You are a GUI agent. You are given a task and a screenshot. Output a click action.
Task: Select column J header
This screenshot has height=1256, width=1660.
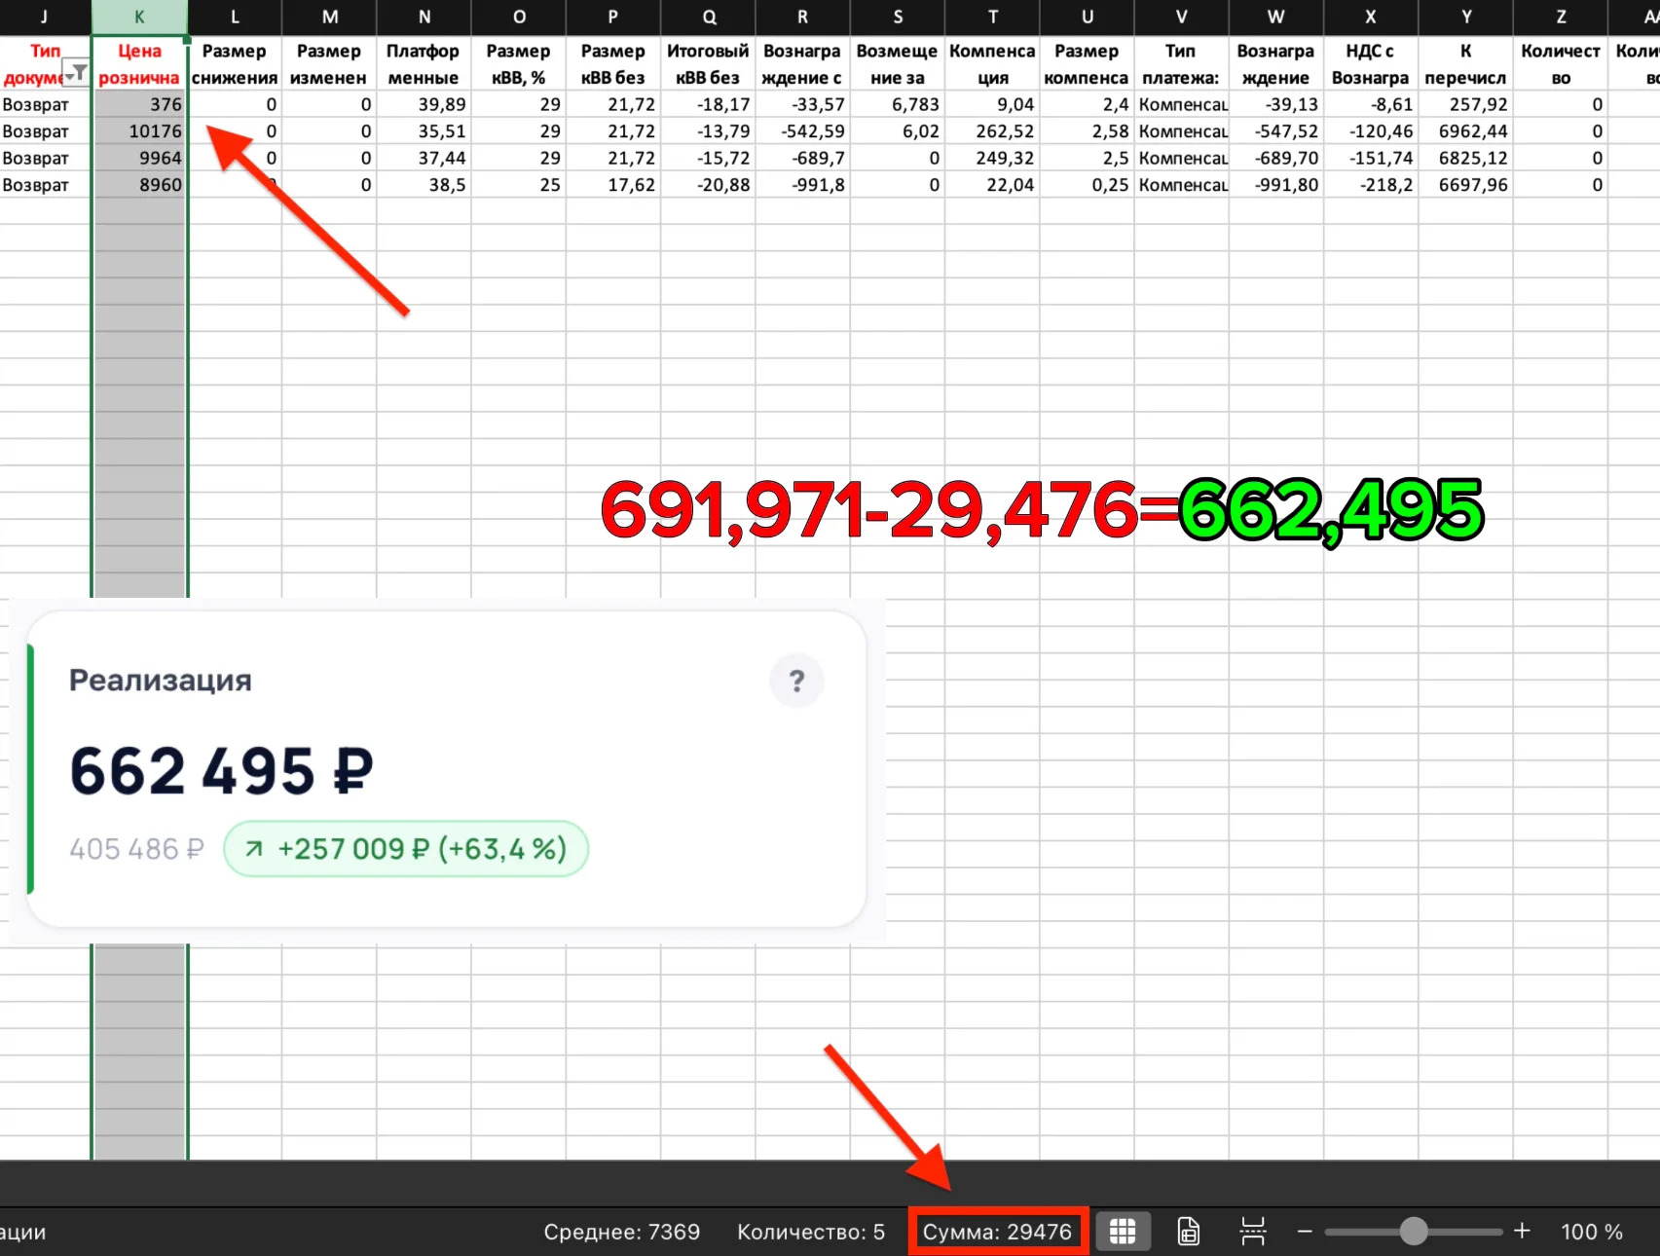[45, 17]
